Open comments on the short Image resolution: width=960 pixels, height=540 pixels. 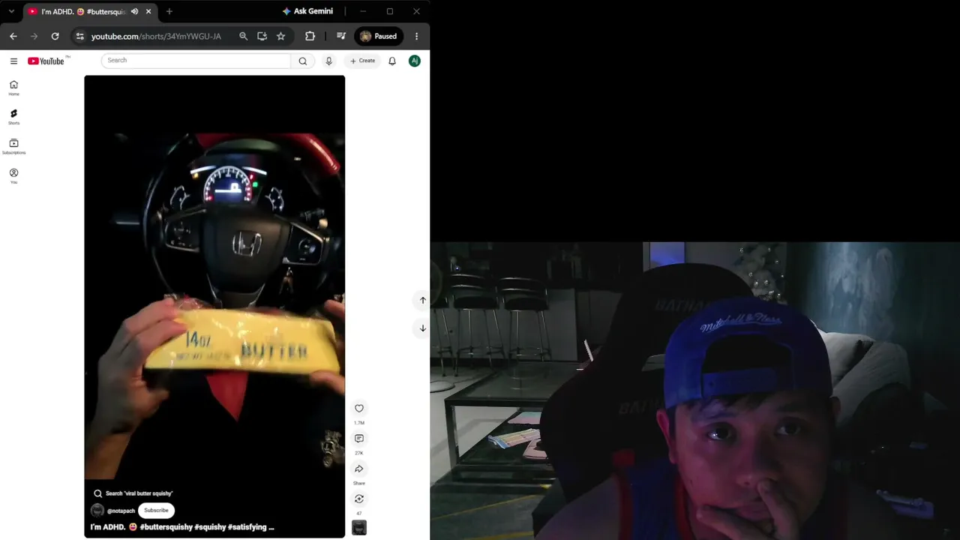click(359, 439)
